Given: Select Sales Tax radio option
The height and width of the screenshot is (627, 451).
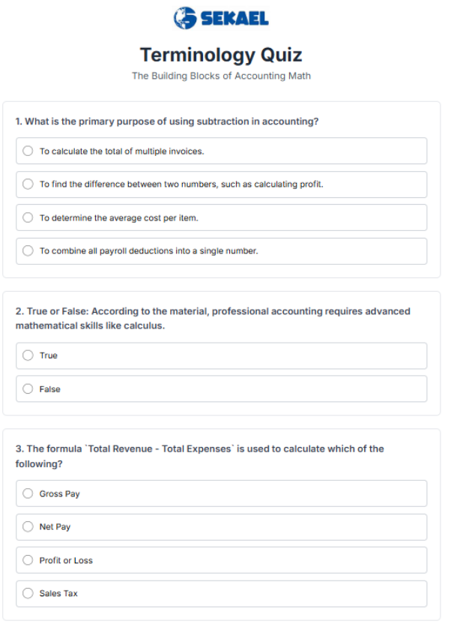Looking at the screenshot, I should click(58, 594).
